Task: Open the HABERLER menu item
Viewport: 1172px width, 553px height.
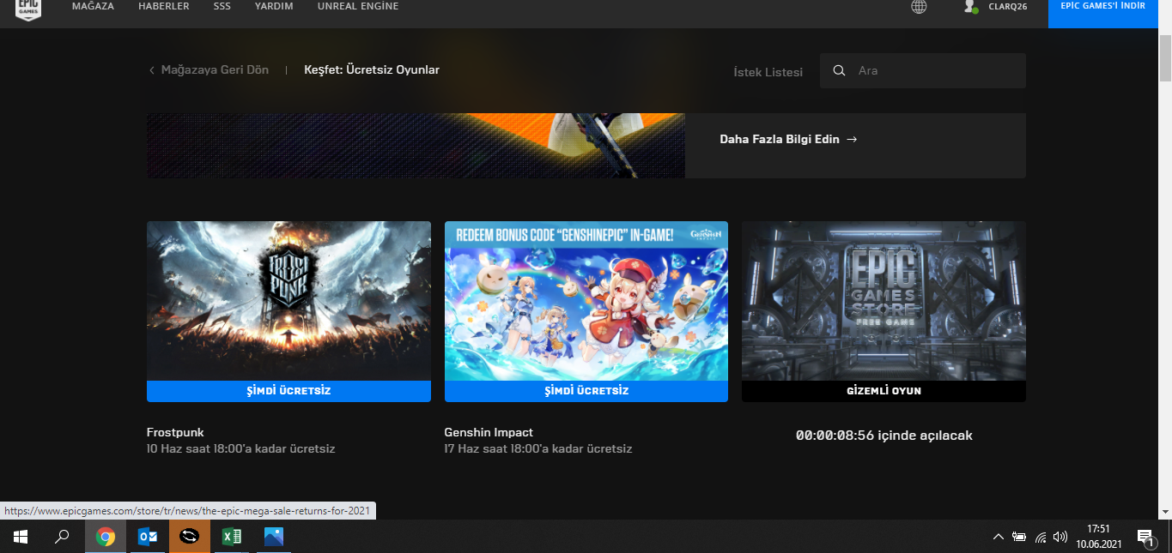Action: click(164, 6)
